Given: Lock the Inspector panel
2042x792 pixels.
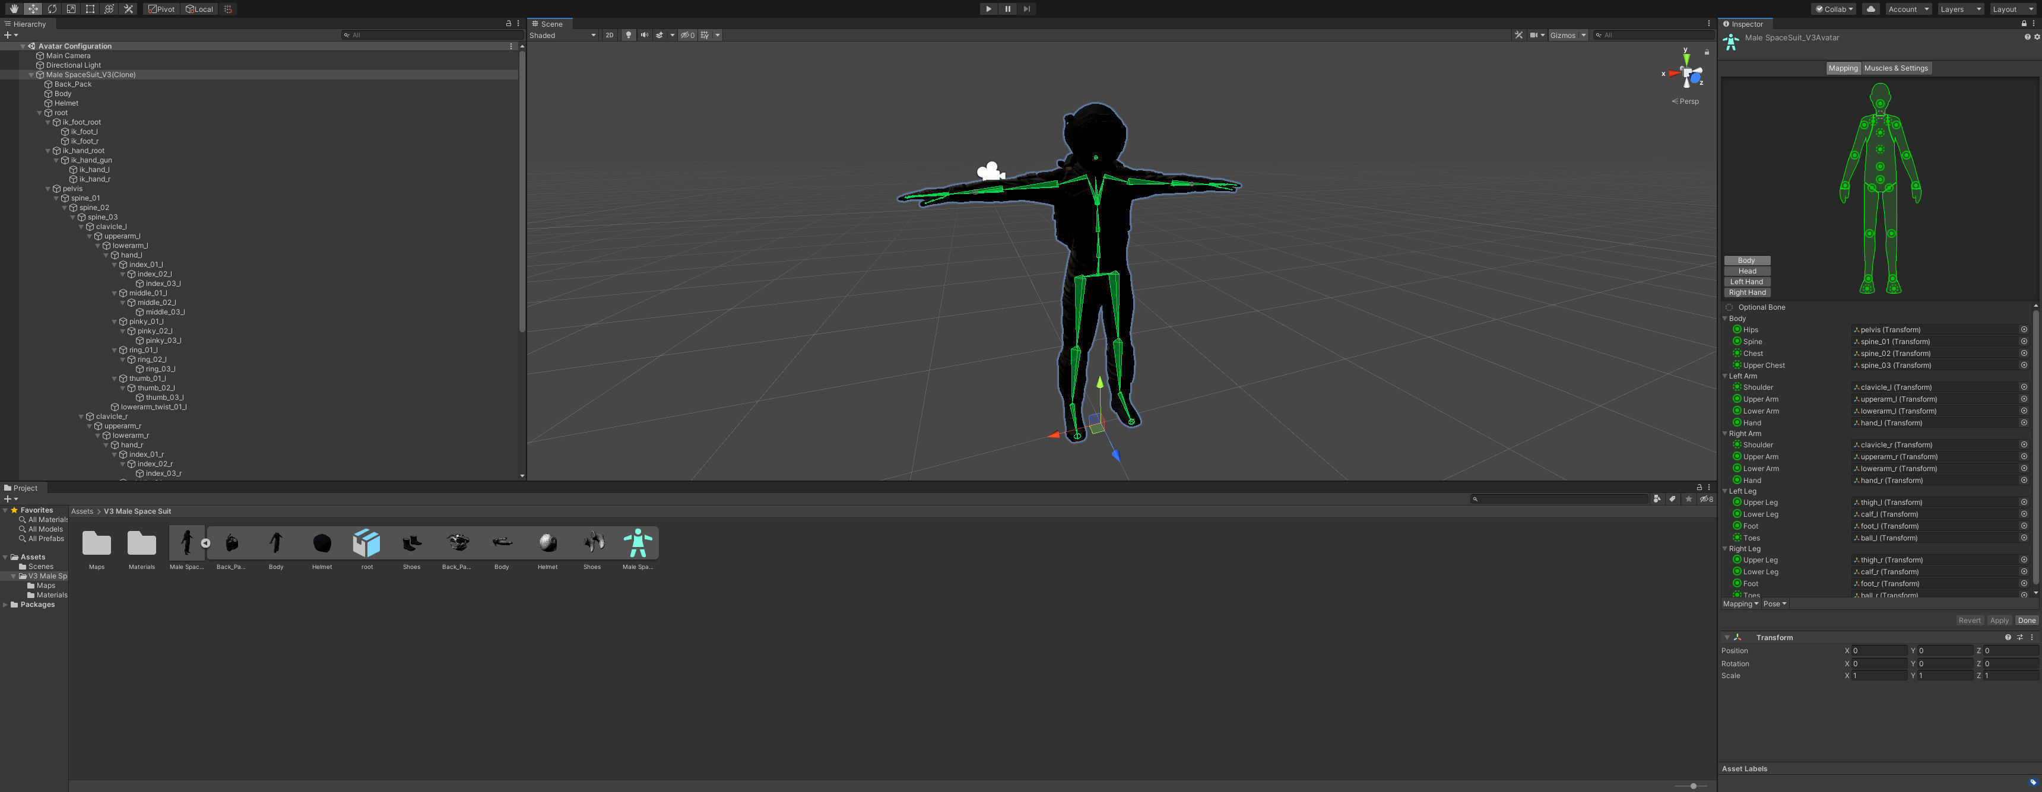Looking at the screenshot, I should (x=2024, y=24).
